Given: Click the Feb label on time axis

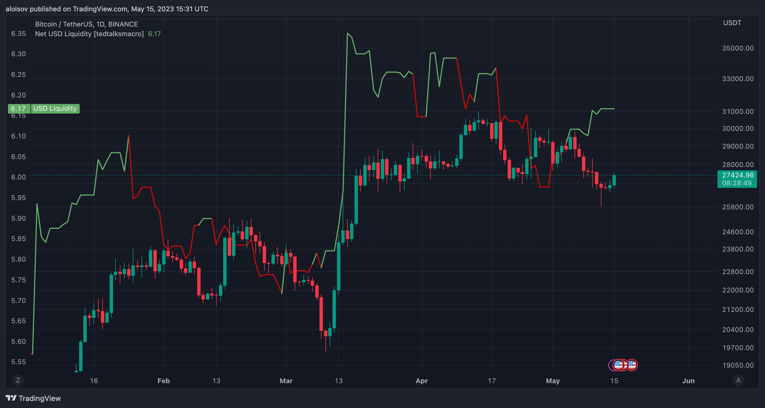Looking at the screenshot, I should click(164, 381).
